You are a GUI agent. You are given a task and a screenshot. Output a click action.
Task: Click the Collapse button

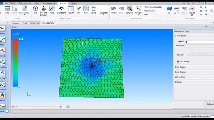tap(210, 104)
